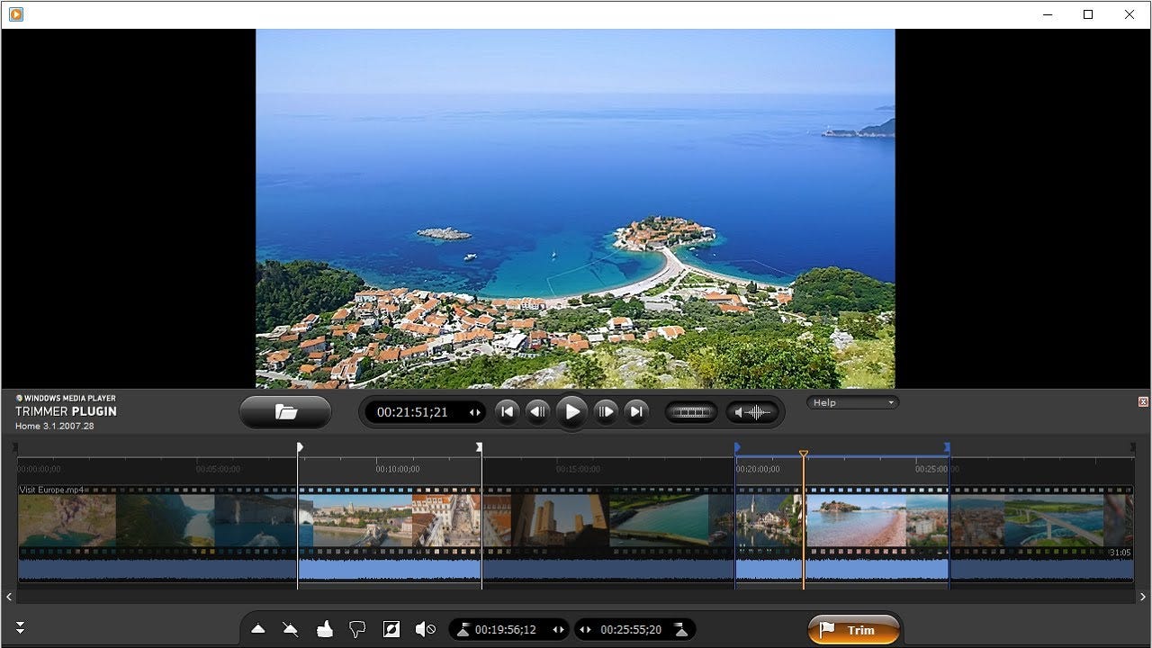Jump to the previous marker
1152x648 pixels.
[x=507, y=412]
